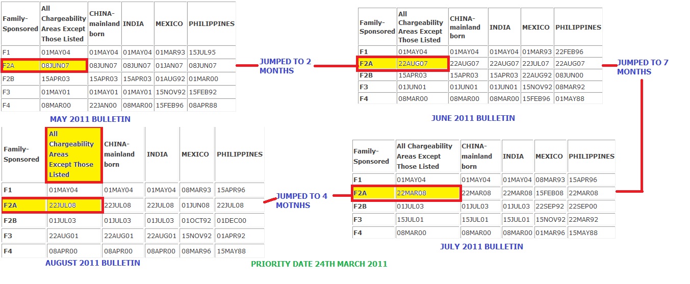Click the CHINA-mainland born header in August table
This screenshot has width=690, height=284.
coord(122,154)
